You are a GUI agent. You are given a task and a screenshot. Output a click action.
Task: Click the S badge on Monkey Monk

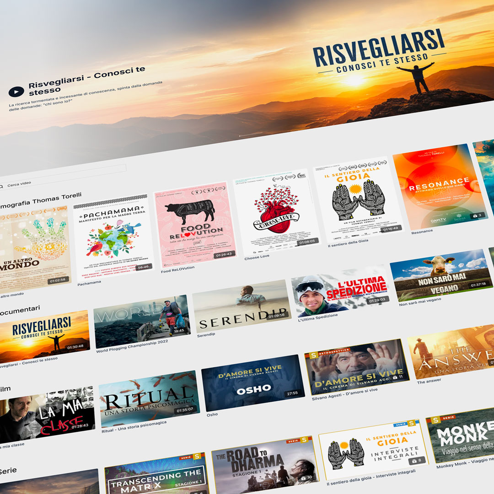pyautogui.click(x=436, y=420)
